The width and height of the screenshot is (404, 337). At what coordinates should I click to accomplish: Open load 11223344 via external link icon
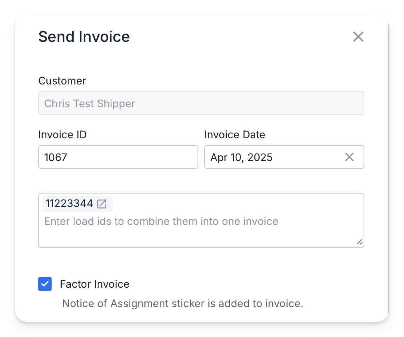click(x=102, y=204)
